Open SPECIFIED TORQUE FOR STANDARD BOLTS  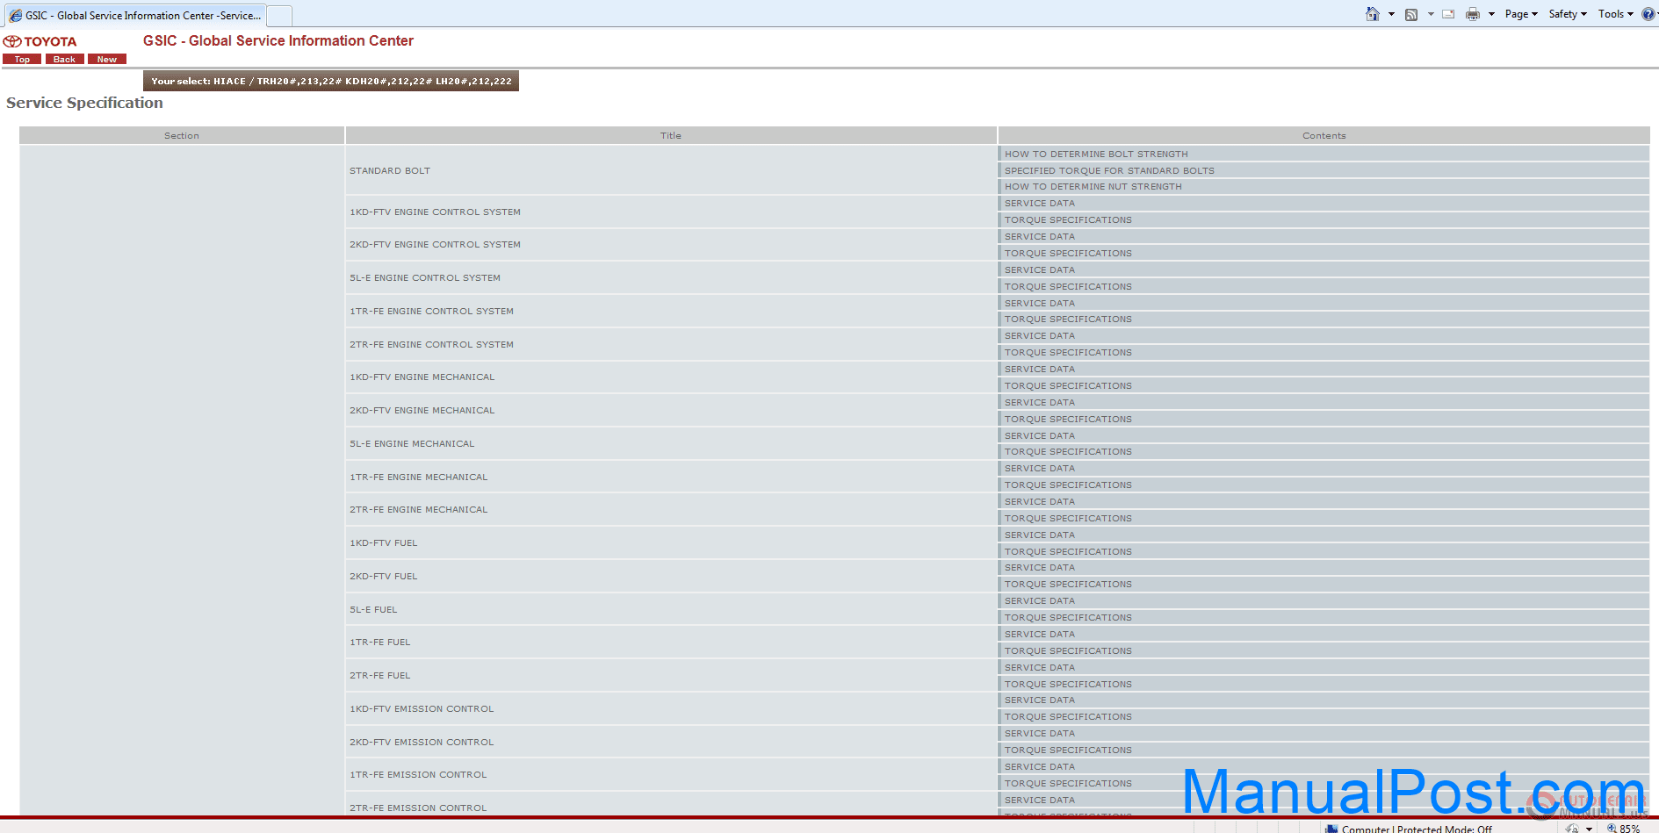click(1109, 170)
